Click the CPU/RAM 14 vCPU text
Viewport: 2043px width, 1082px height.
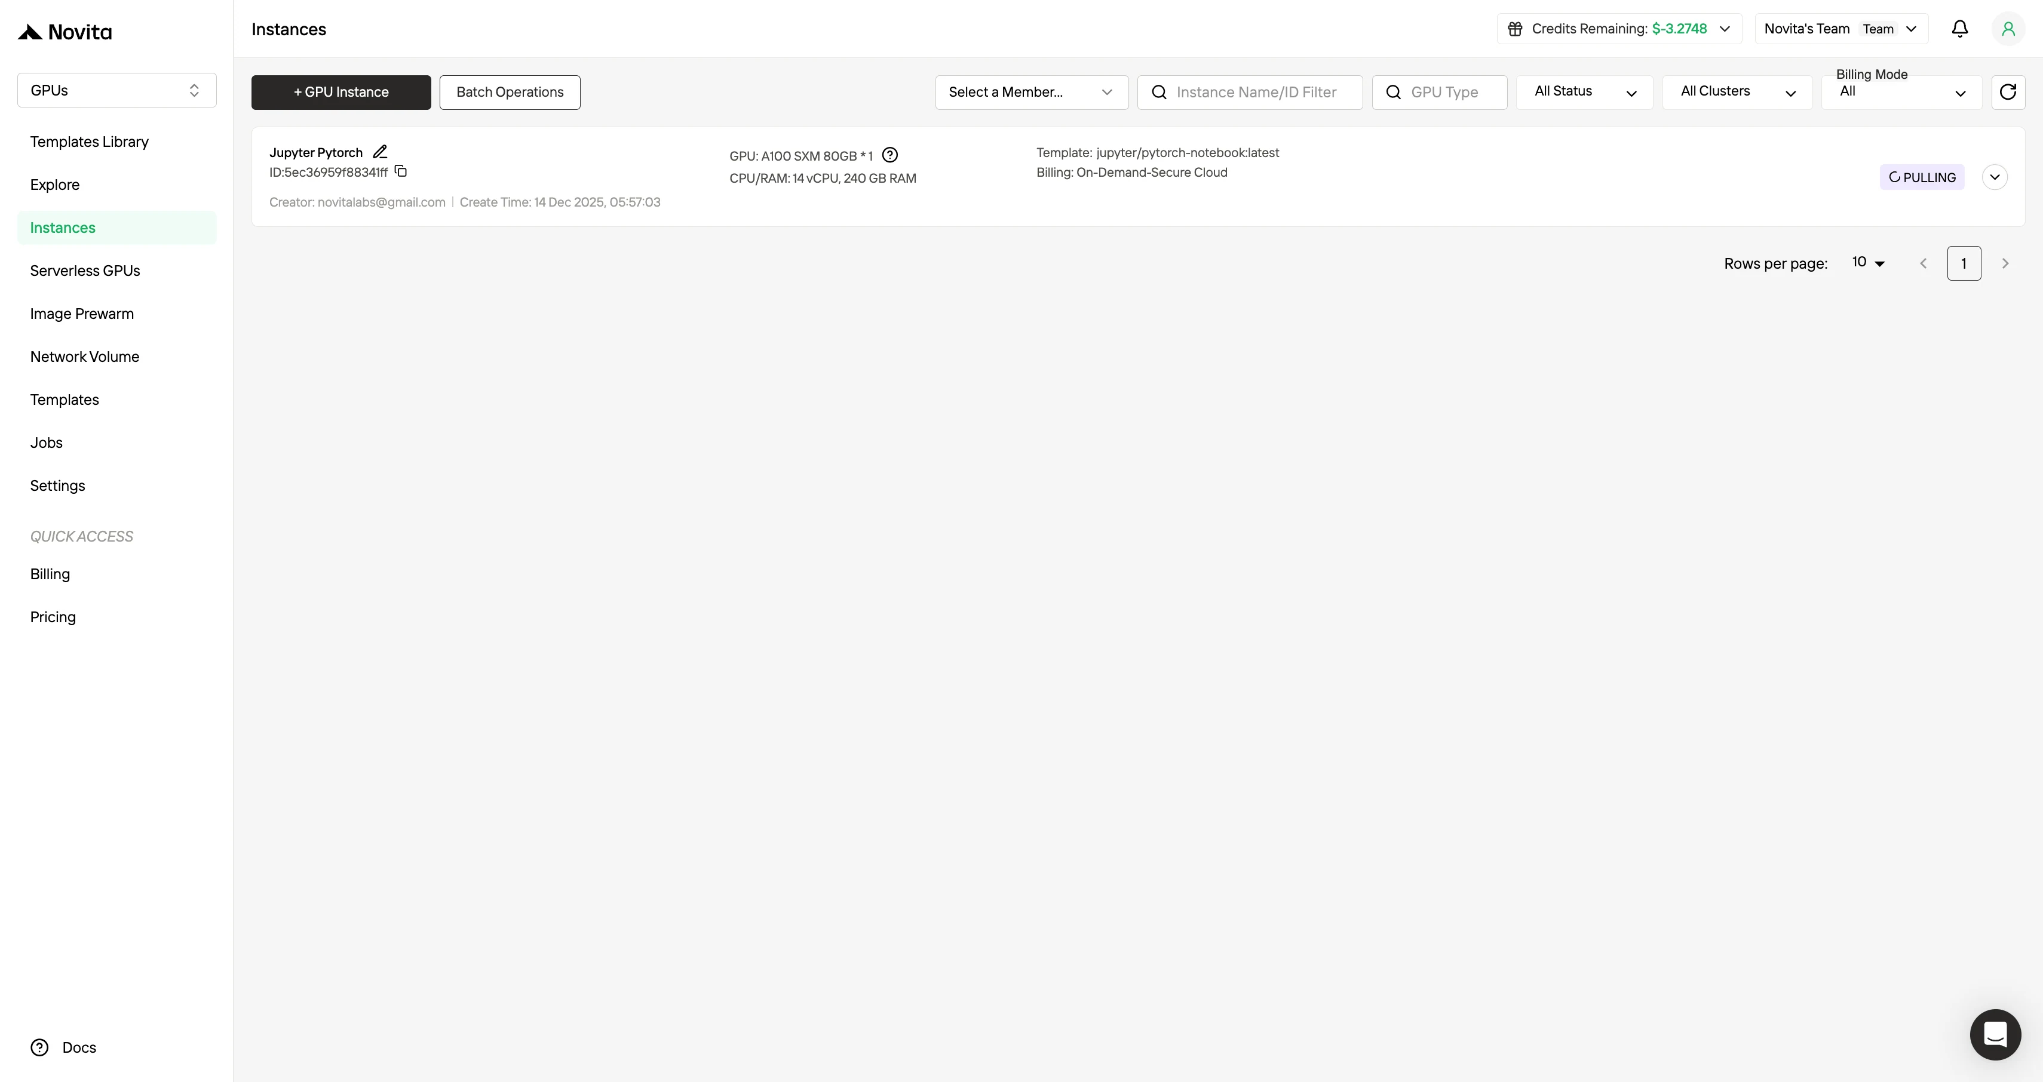pos(823,179)
